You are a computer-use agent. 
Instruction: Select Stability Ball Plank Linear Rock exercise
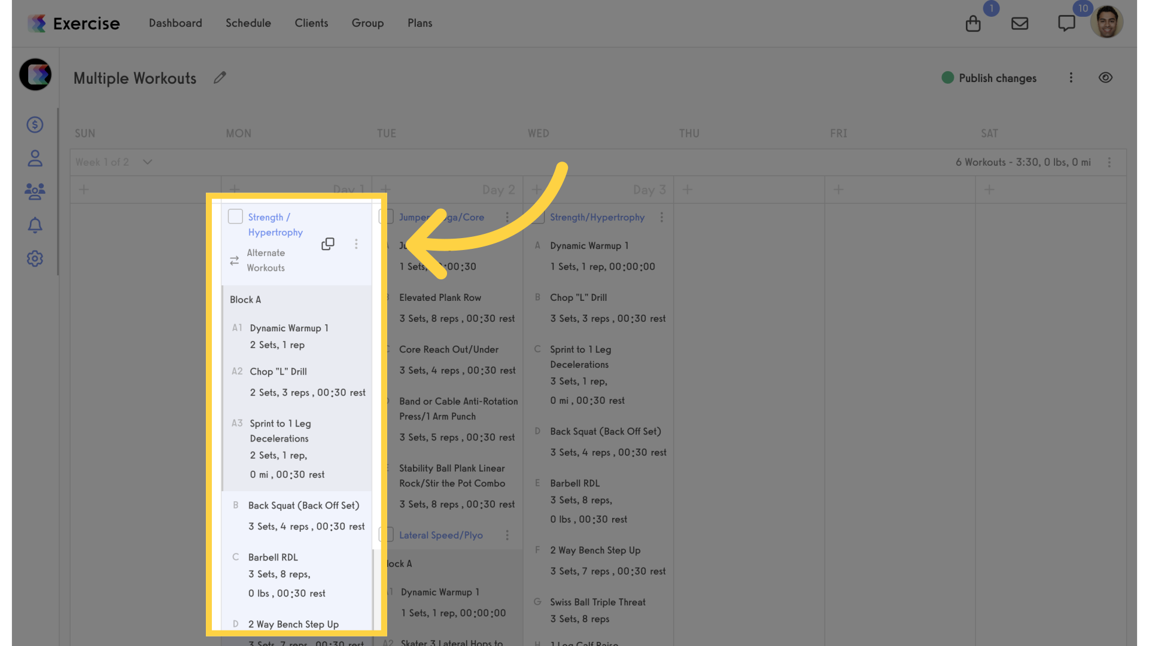click(x=452, y=476)
